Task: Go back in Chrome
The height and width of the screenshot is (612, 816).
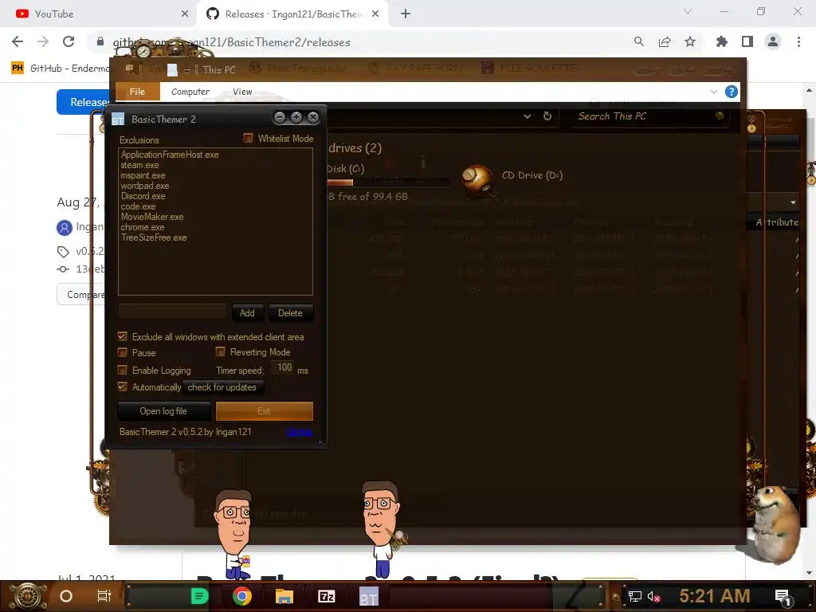Action: [x=18, y=41]
